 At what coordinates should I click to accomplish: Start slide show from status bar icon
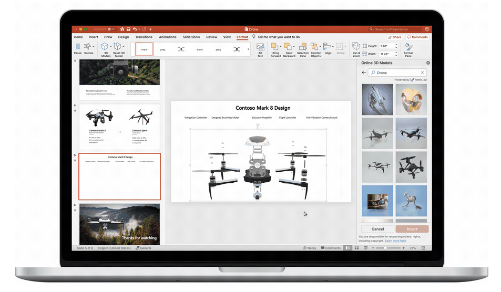pos(365,248)
